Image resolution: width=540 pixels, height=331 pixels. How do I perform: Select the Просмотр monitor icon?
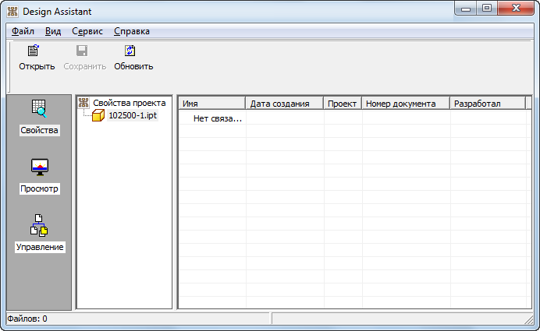tap(40, 167)
